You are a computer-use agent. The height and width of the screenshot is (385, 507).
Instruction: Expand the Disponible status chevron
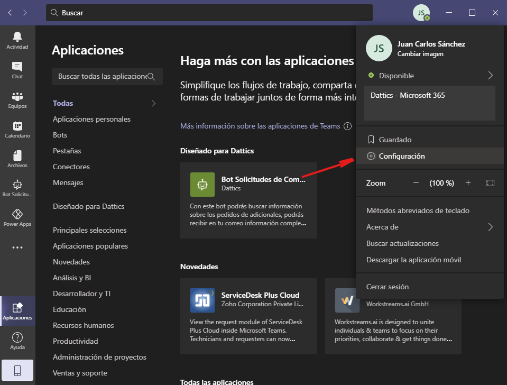pyautogui.click(x=490, y=76)
